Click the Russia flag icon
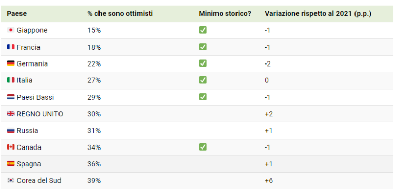This screenshot has width=394, height=191. click(x=11, y=131)
